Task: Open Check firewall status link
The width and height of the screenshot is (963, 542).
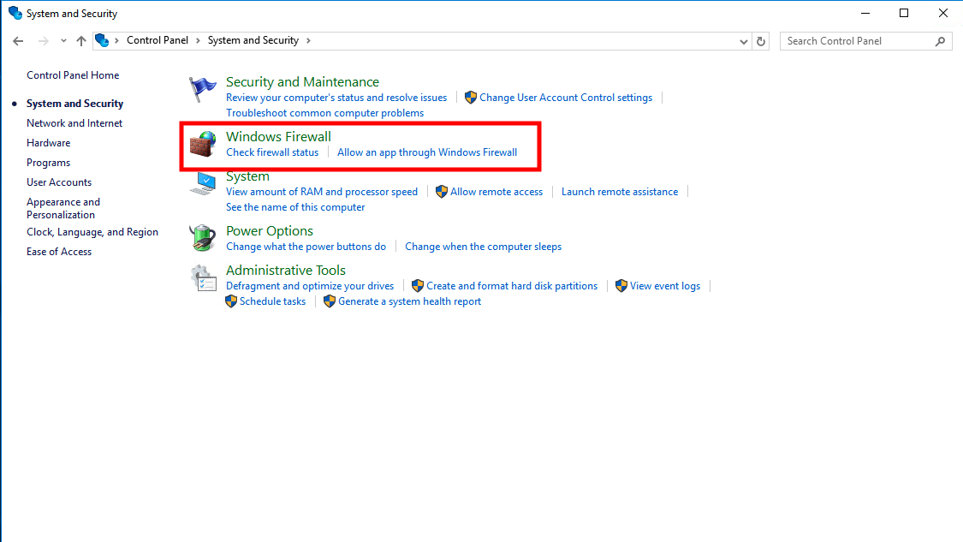Action: tap(272, 152)
